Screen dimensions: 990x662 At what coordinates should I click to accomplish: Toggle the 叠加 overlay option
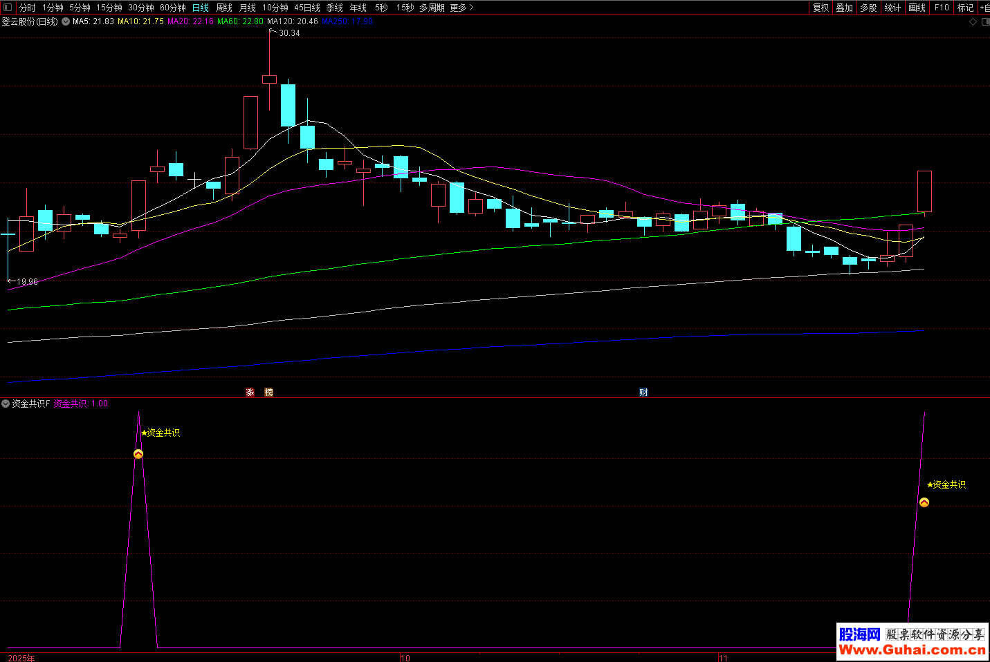click(845, 8)
